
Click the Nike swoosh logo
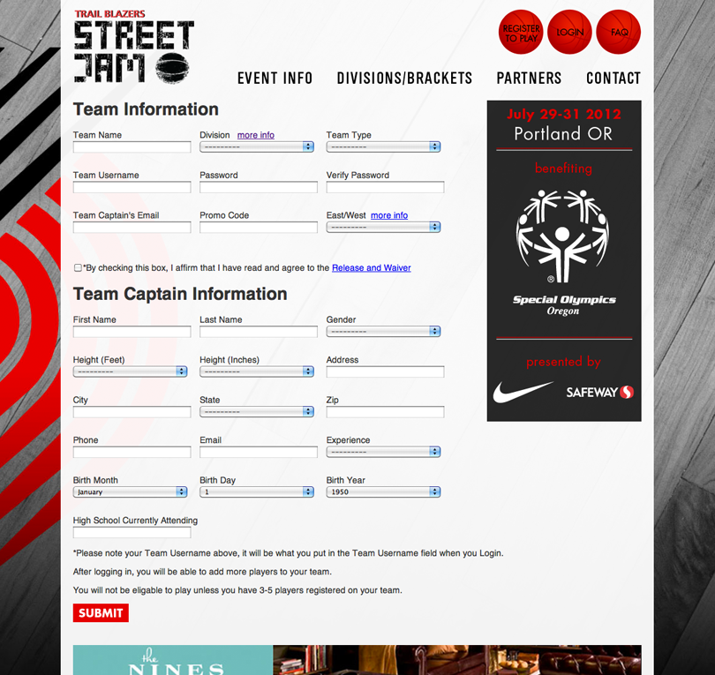pyautogui.click(x=522, y=392)
